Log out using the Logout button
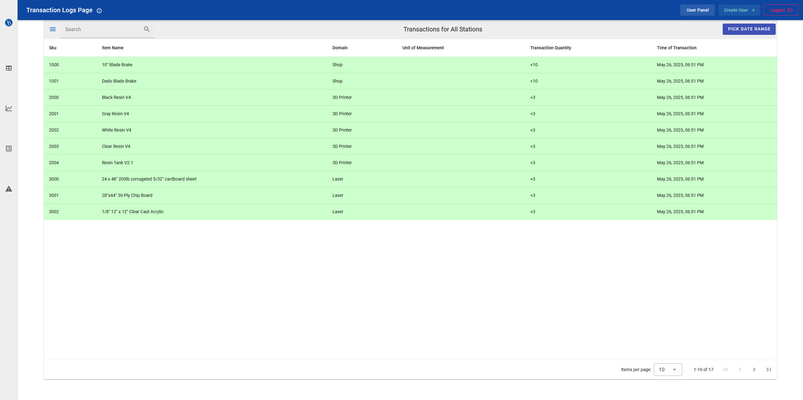Viewport: 803px width, 400px height. pyautogui.click(x=781, y=10)
